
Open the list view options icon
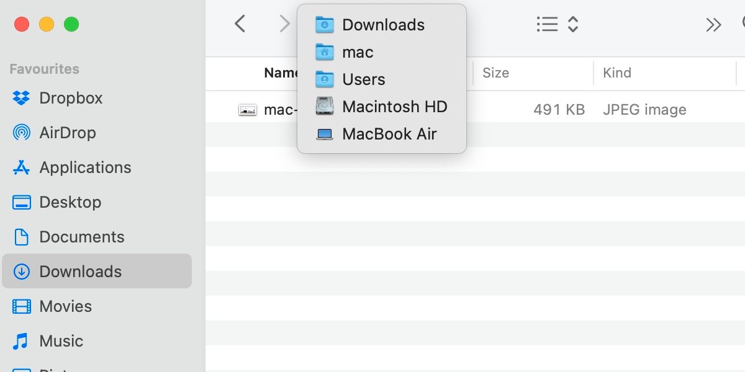tap(547, 24)
